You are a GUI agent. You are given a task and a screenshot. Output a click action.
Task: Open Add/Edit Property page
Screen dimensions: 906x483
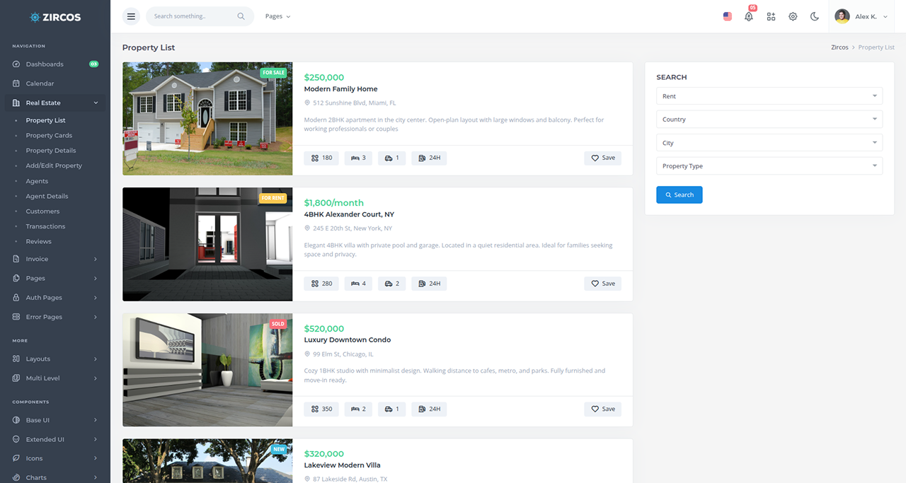pos(54,165)
